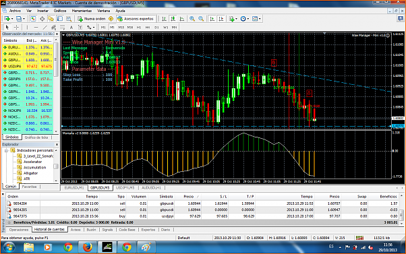Image resolution: width=406 pixels, height=254 pixels.
Task: Open the Strategy Tester magnifier icon
Action: [x=69, y=19]
